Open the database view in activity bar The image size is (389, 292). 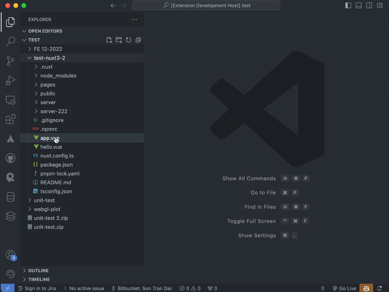pos(10,197)
